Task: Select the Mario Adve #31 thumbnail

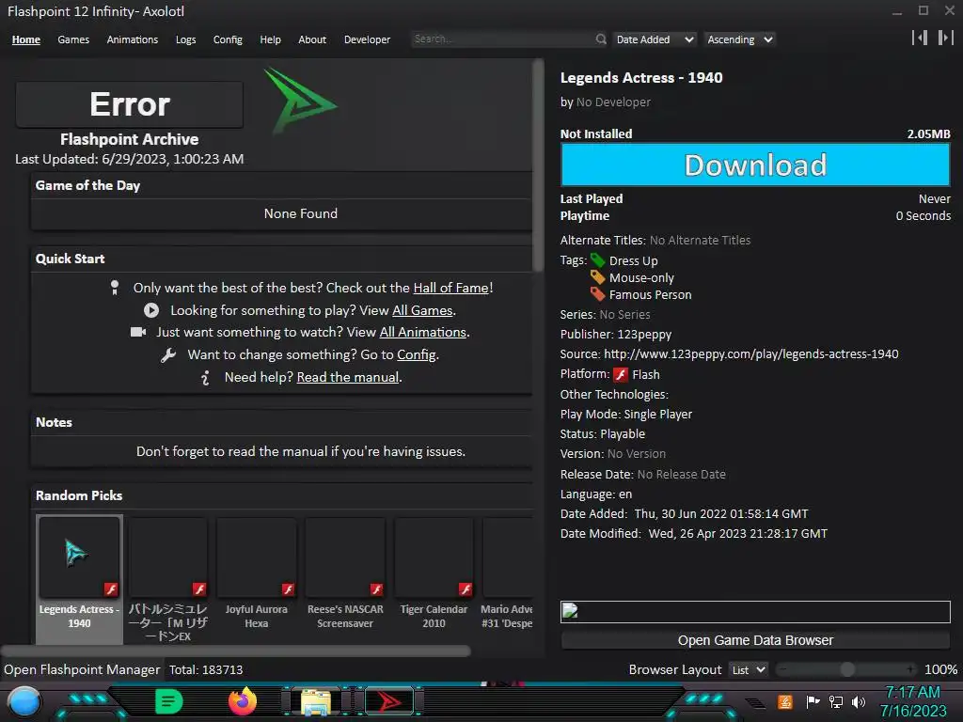Action: click(507, 574)
